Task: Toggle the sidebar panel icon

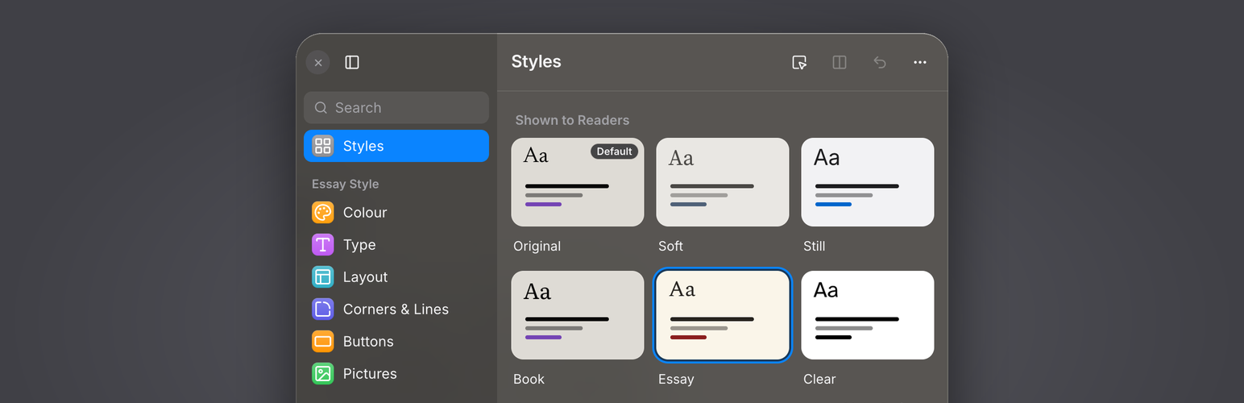Action: (x=352, y=62)
